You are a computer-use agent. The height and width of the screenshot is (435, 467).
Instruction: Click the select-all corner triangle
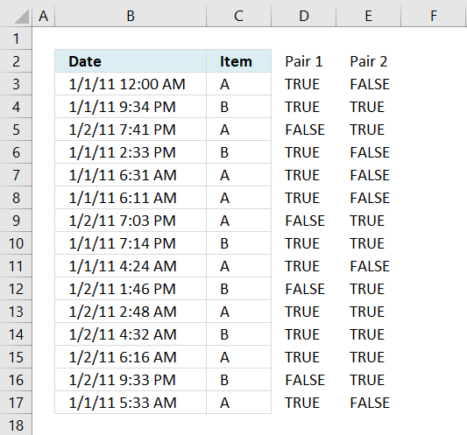22,16
